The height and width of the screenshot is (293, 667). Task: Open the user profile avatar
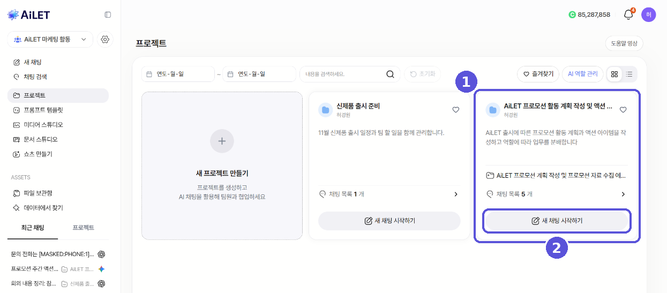pos(648,14)
